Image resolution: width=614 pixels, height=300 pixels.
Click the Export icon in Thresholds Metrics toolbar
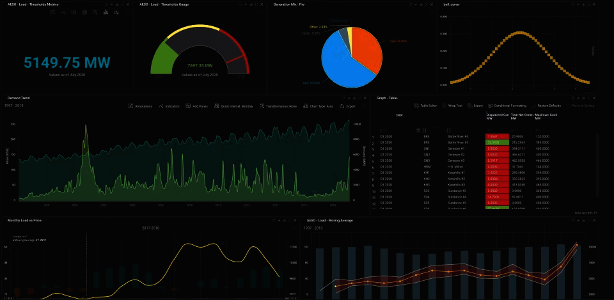116,13
